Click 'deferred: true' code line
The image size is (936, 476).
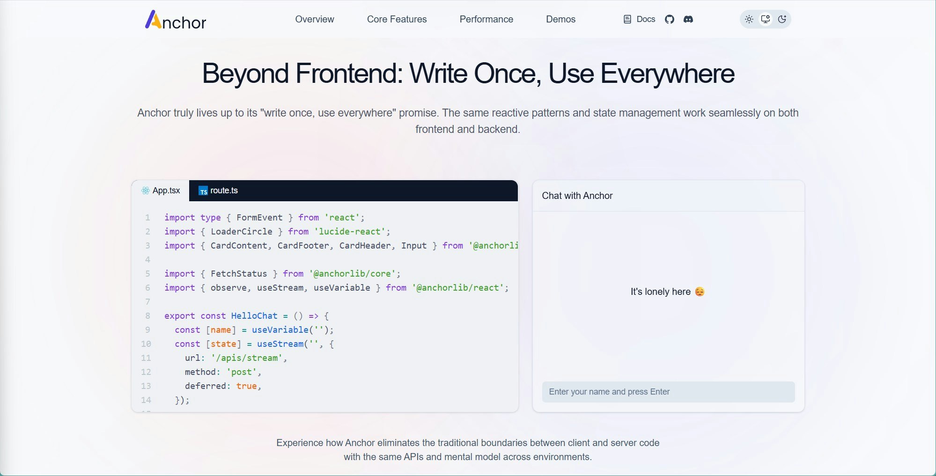(223, 386)
